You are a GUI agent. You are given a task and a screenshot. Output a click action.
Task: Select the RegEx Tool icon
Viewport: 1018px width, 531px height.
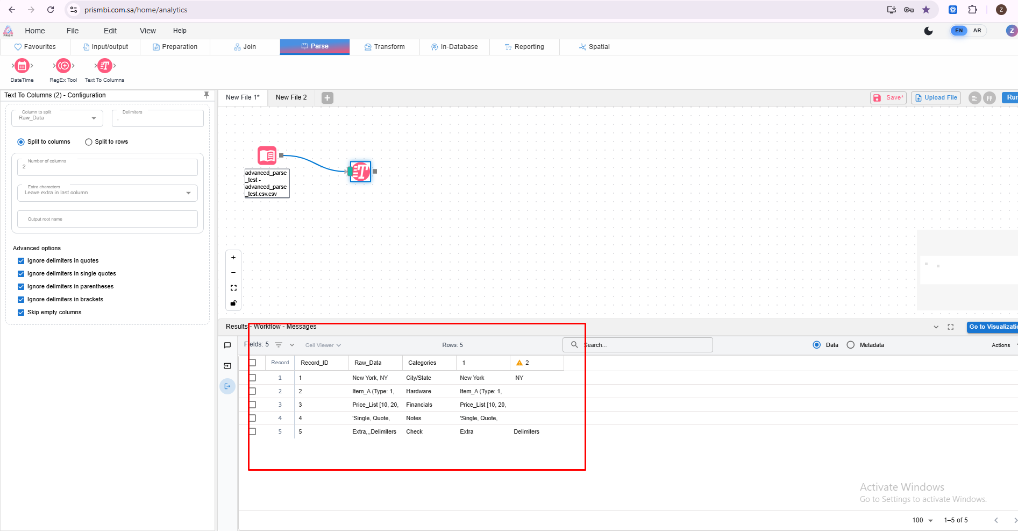click(x=63, y=66)
